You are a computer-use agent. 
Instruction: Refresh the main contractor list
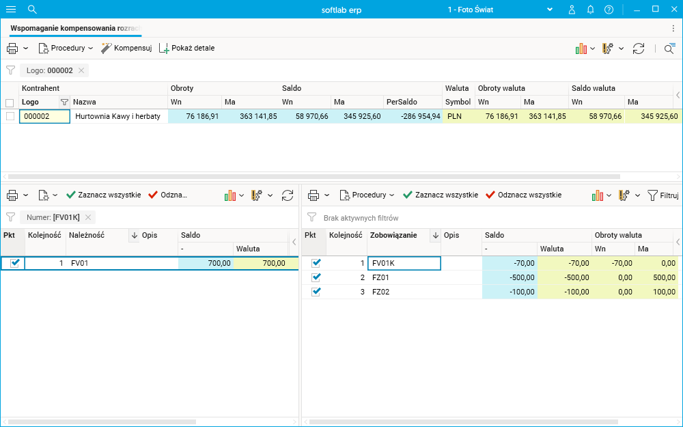point(639,49)
